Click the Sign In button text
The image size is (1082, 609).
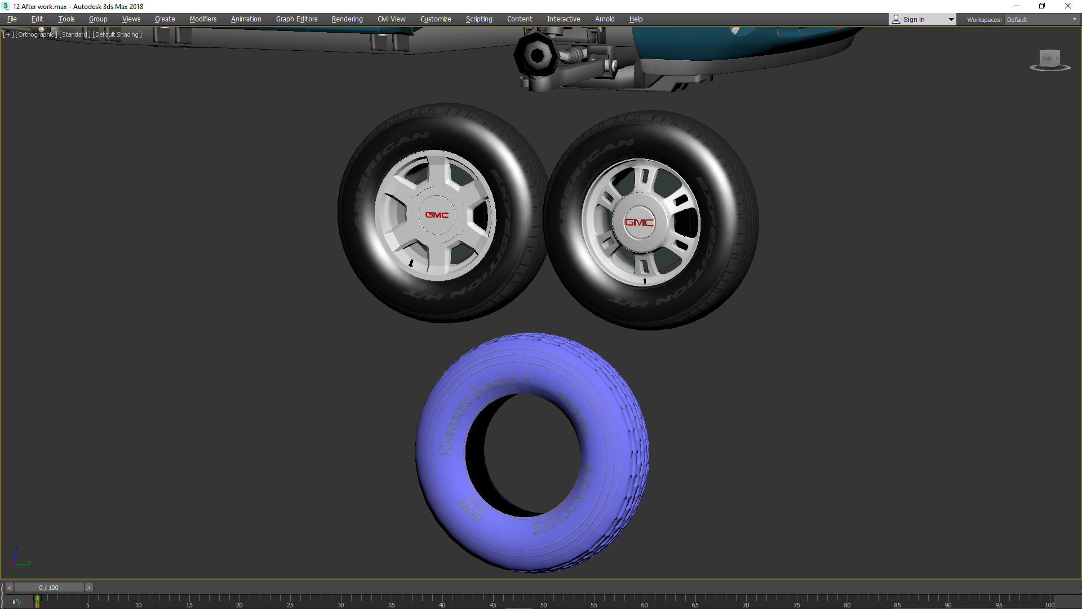pyautogui.click(x=914, y=19)
